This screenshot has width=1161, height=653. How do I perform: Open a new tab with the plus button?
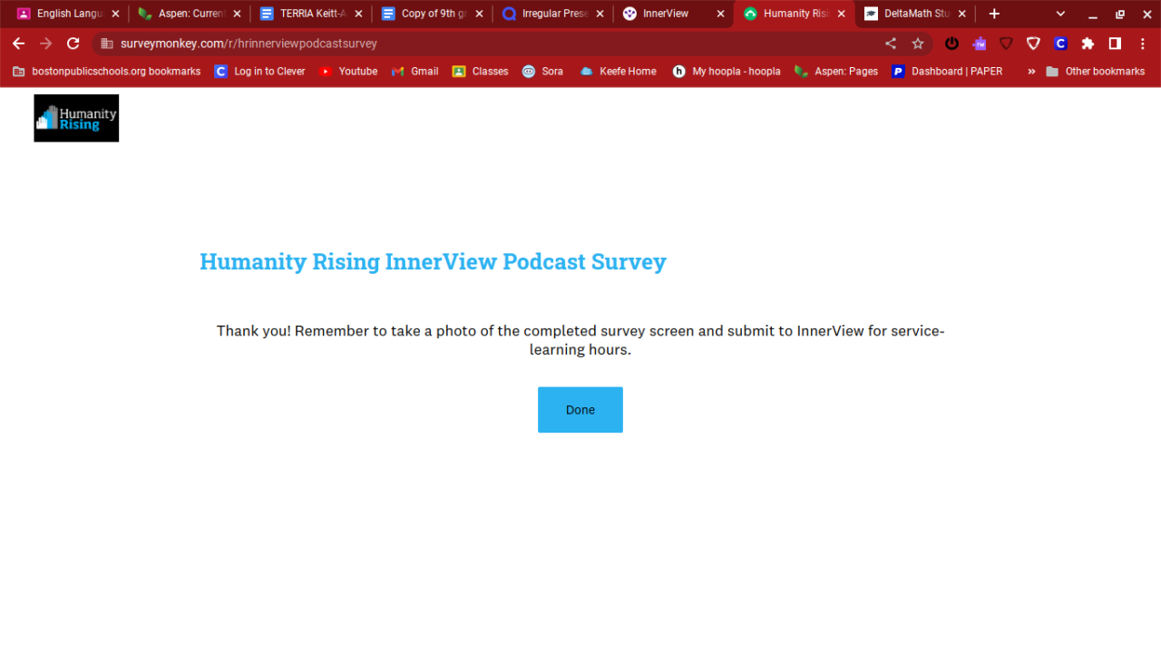[x=994, y=14]
